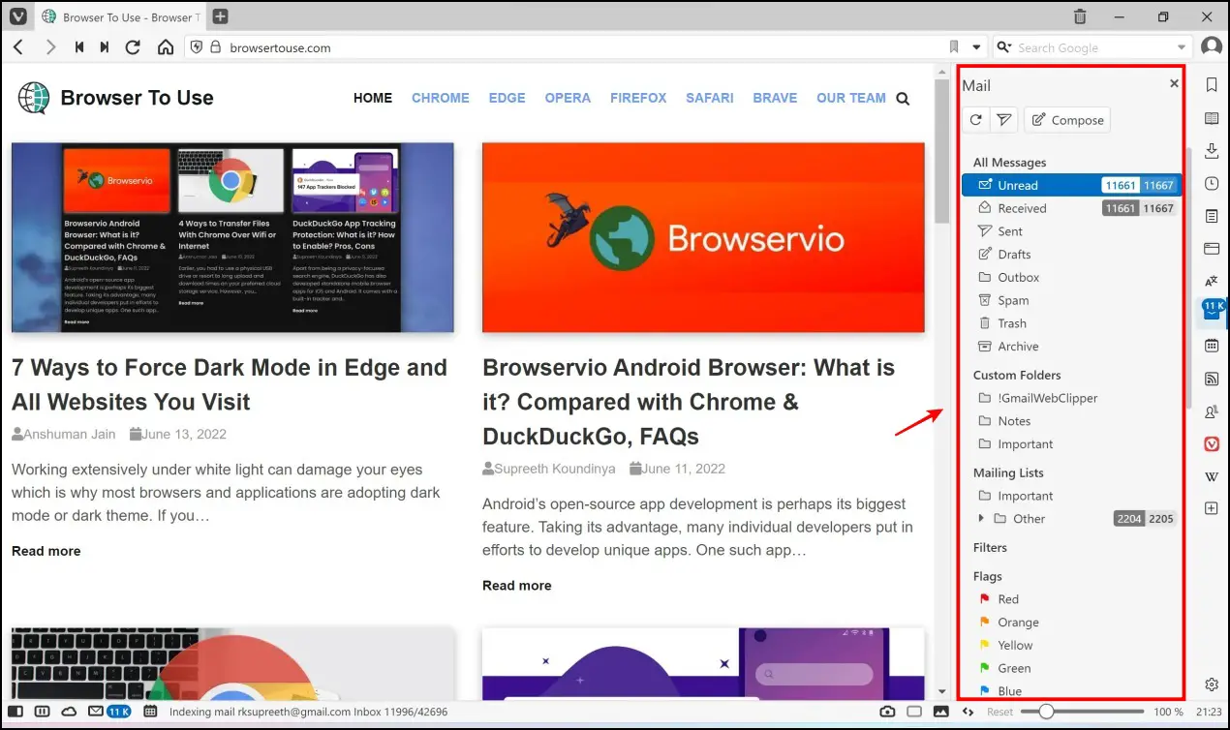Go to the home page
This screenshot has height=730, width=1230.
(166, 47)
